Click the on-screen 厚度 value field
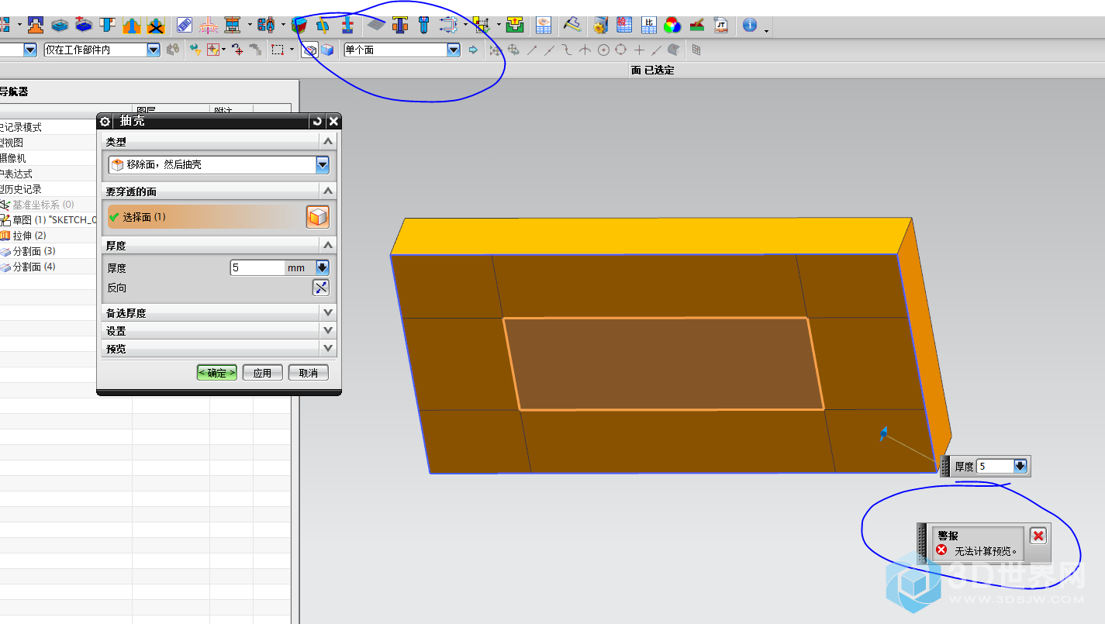This screenshot has height=624, width=1105. (x=995, y=466)
